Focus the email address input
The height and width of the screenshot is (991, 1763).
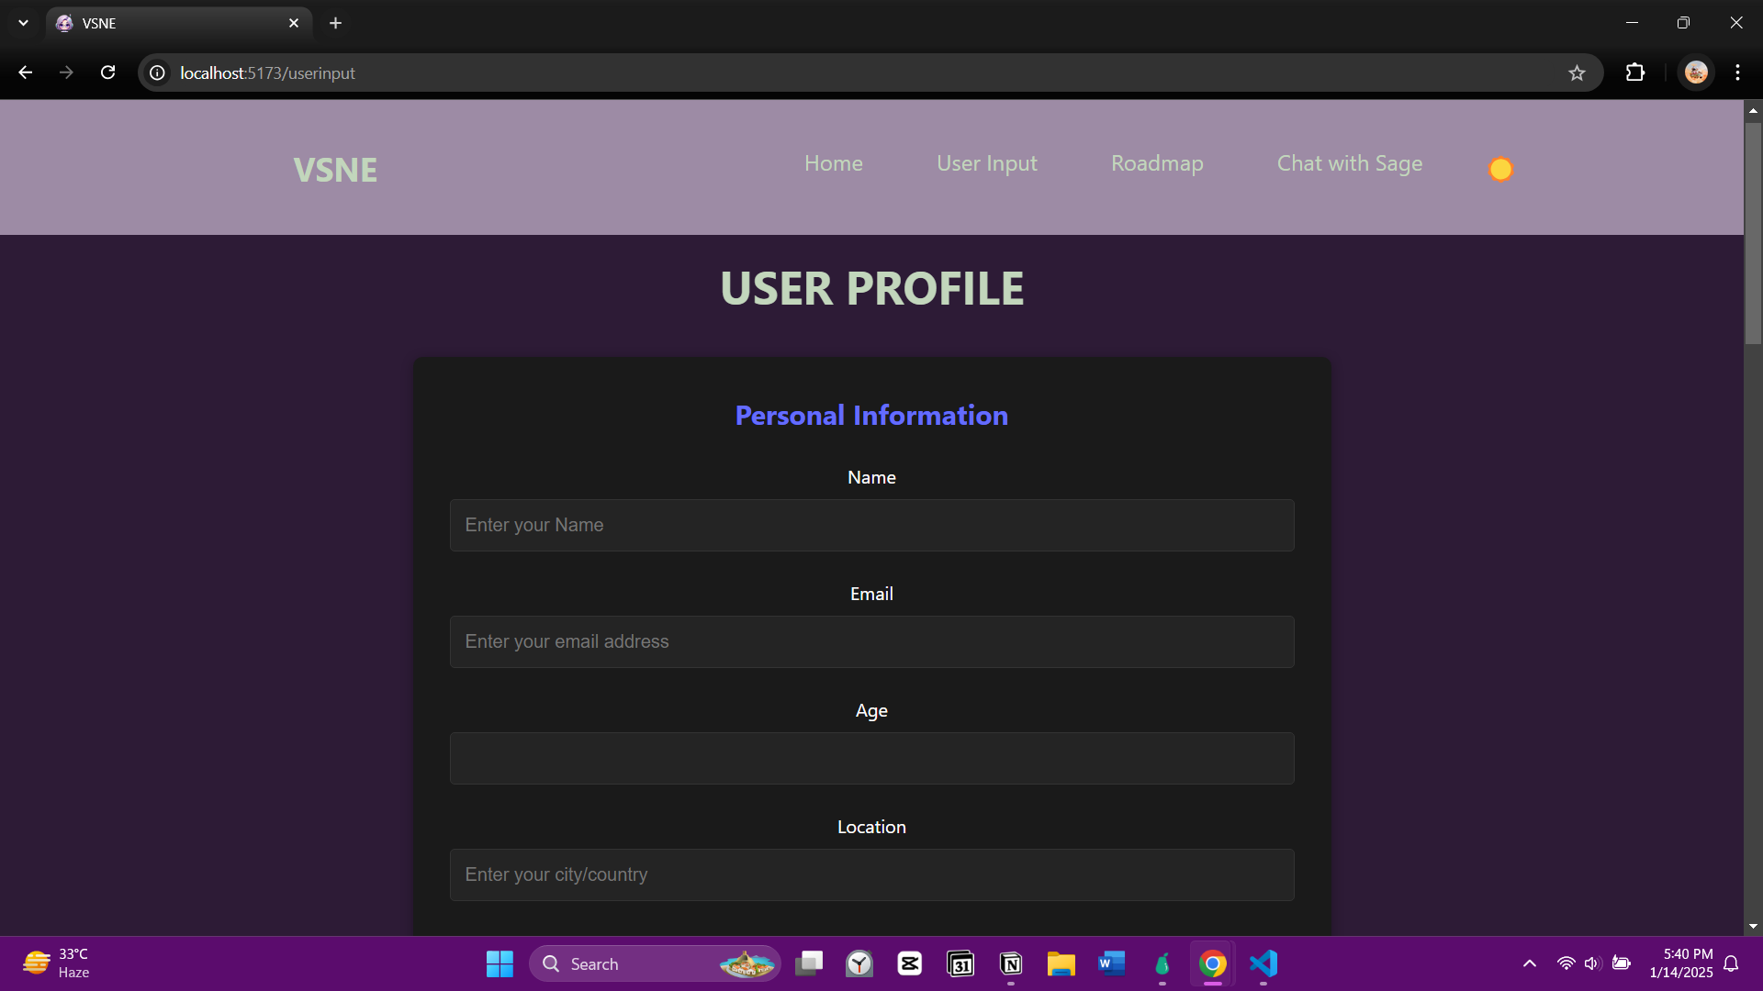pyautogui.click(x=871, y=641)
